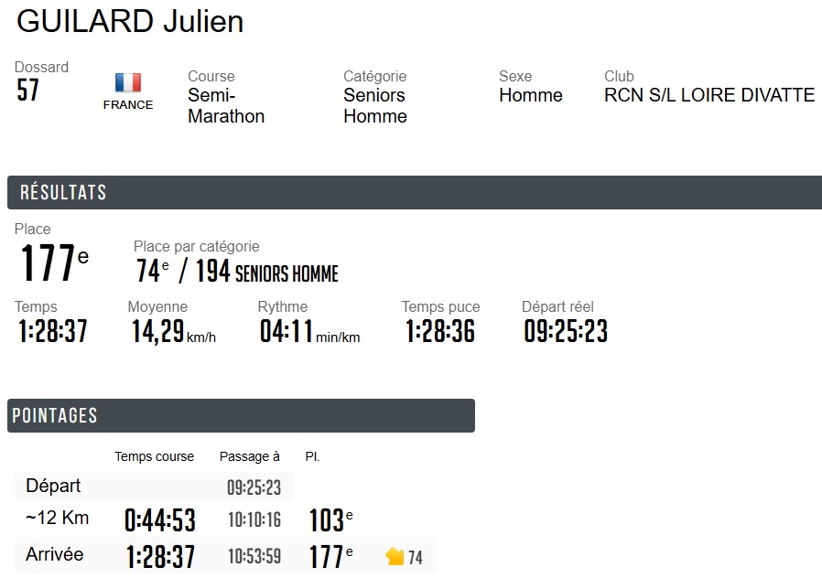Click the pace value 04:11 min/km
The height and width of the screenshot is (578, 822).
308,331
